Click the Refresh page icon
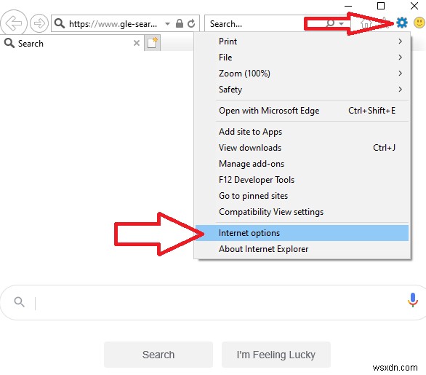 191,24
